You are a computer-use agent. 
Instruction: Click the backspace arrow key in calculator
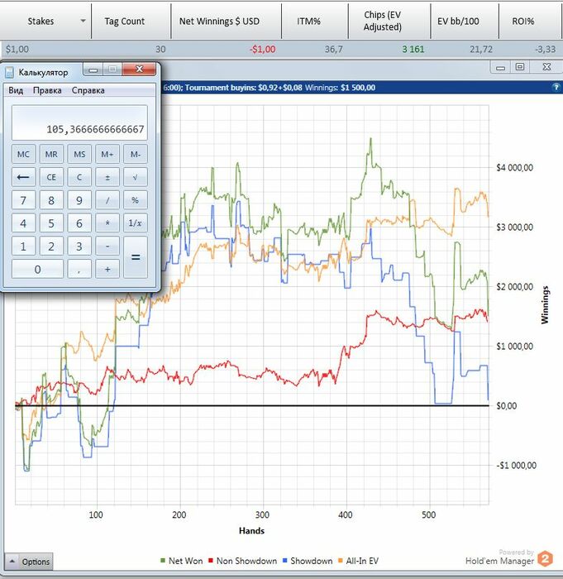(x=23, y=177)
